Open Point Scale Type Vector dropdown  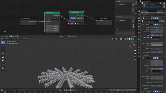click(x=55, y=19)
